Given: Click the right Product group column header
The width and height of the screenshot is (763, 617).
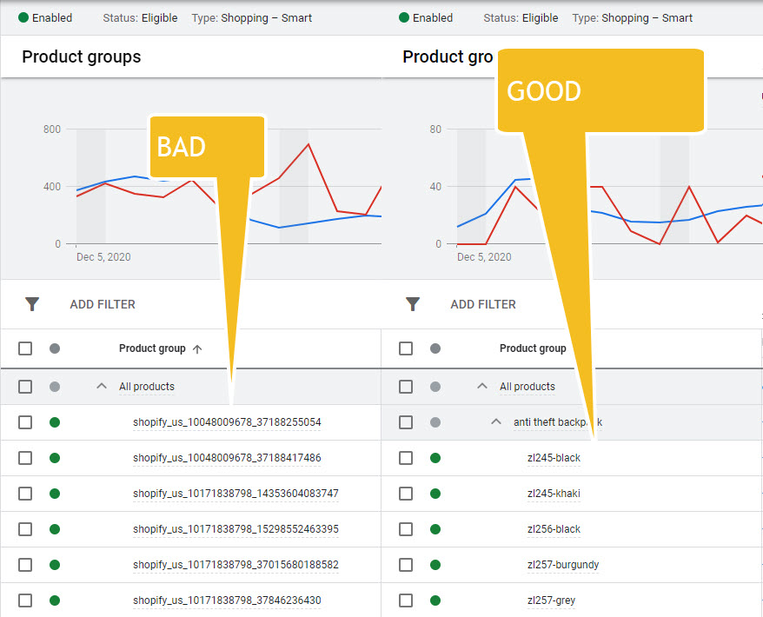Looking at the screenshot, I should pos(533,348).
